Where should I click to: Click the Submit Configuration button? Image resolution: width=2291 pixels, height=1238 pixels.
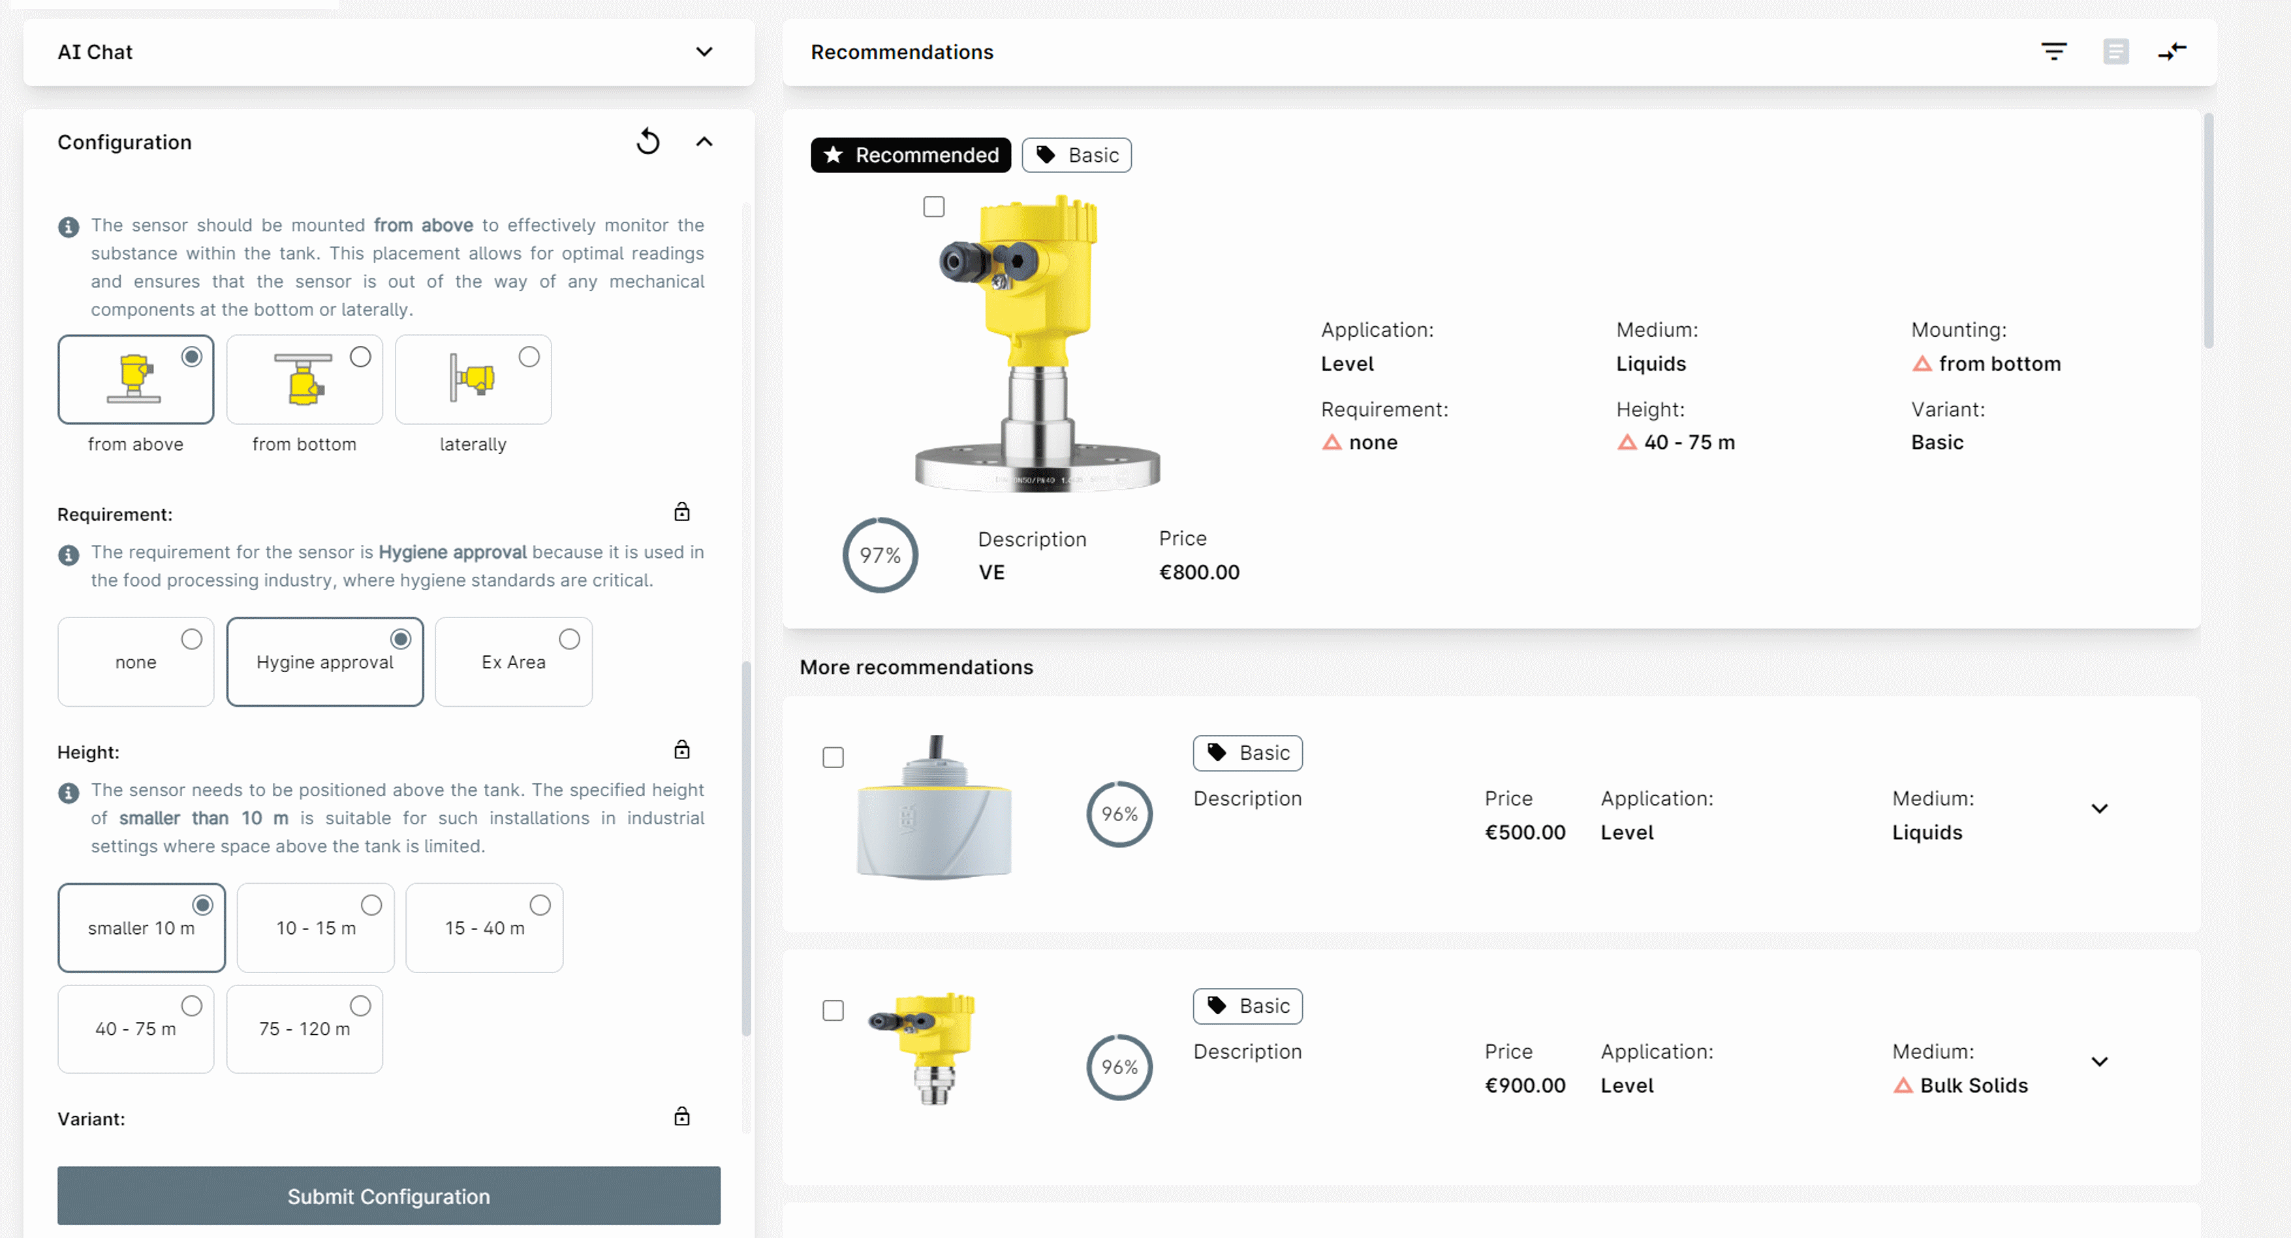[x=388, y=1196]
